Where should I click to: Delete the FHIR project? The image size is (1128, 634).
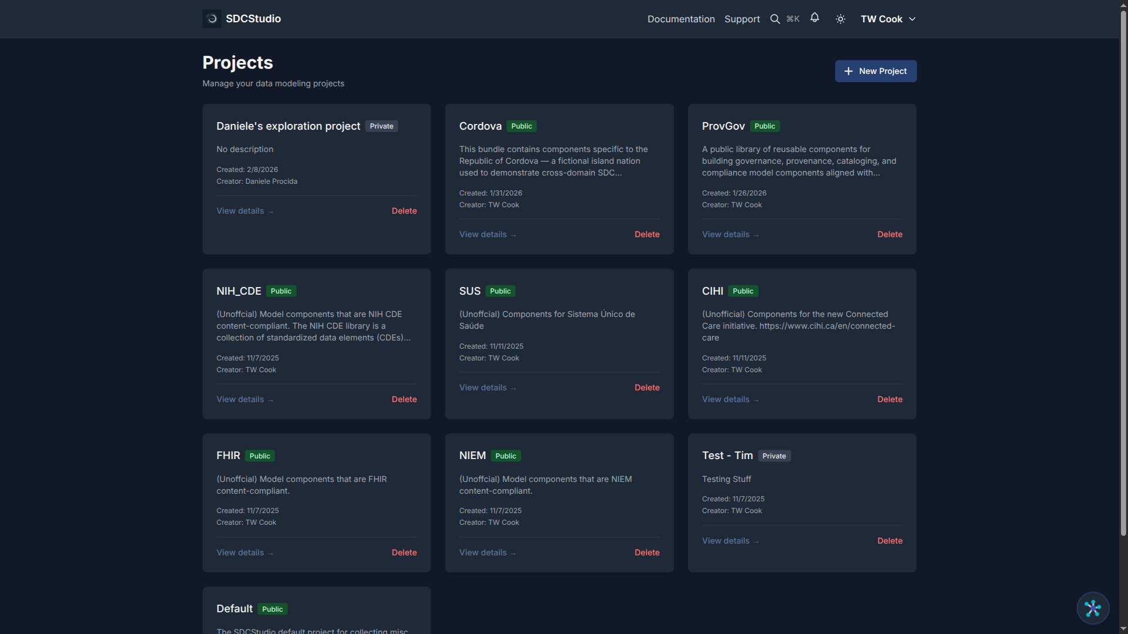click(x=404, y=552)
